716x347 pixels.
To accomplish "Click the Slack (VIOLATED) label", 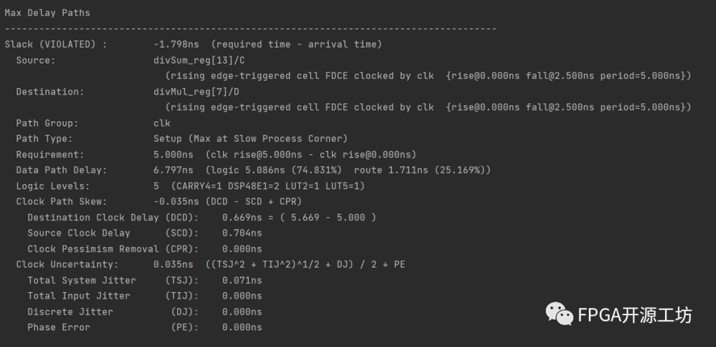I will pos(56,44).
